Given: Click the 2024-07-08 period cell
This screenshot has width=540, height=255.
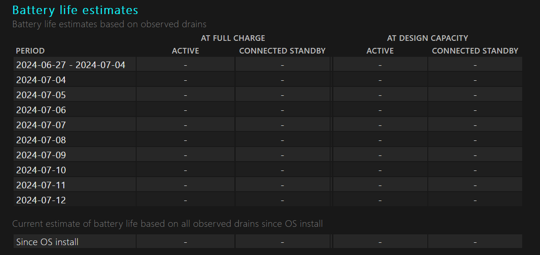Looking at the screenshot, I should [41, 140].
